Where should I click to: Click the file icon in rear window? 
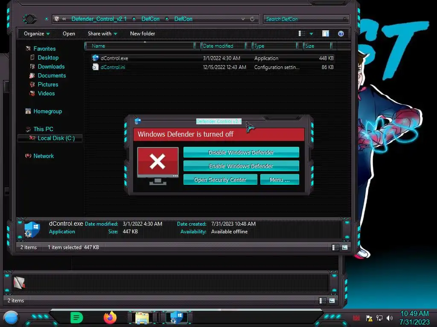pyautogui.click(x=19, y=283)
